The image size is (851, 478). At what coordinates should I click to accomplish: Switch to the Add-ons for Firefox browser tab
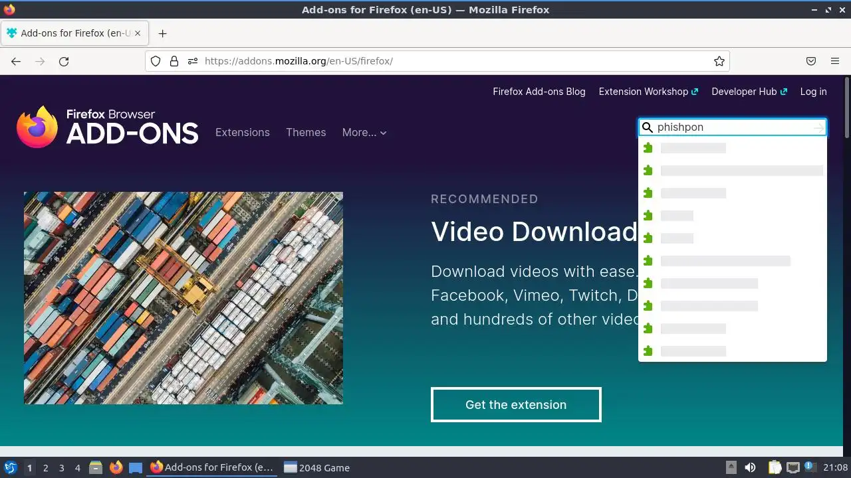pos(74,33)
